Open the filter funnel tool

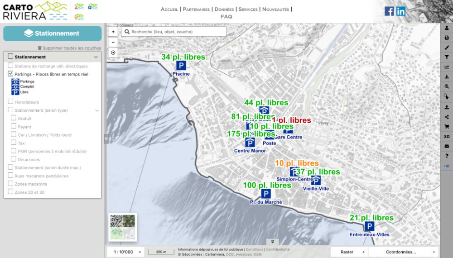(x=447, y=57)
